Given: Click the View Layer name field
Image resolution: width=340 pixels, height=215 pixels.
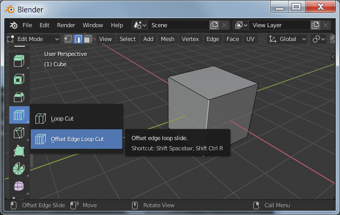Looking at the screenshot, I should point(280,25).
